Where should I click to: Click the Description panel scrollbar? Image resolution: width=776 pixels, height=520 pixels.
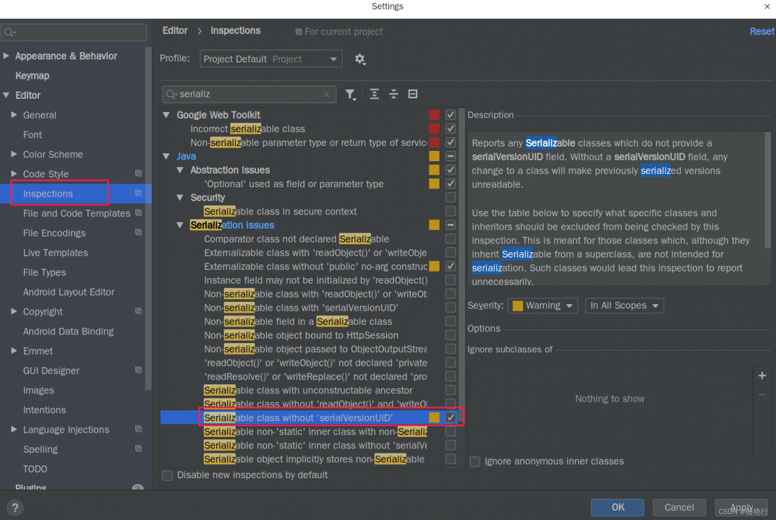click(768, 190)
